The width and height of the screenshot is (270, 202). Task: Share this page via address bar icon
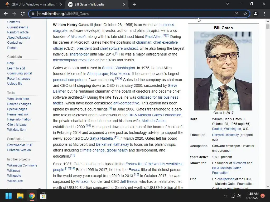click(237, 14)
